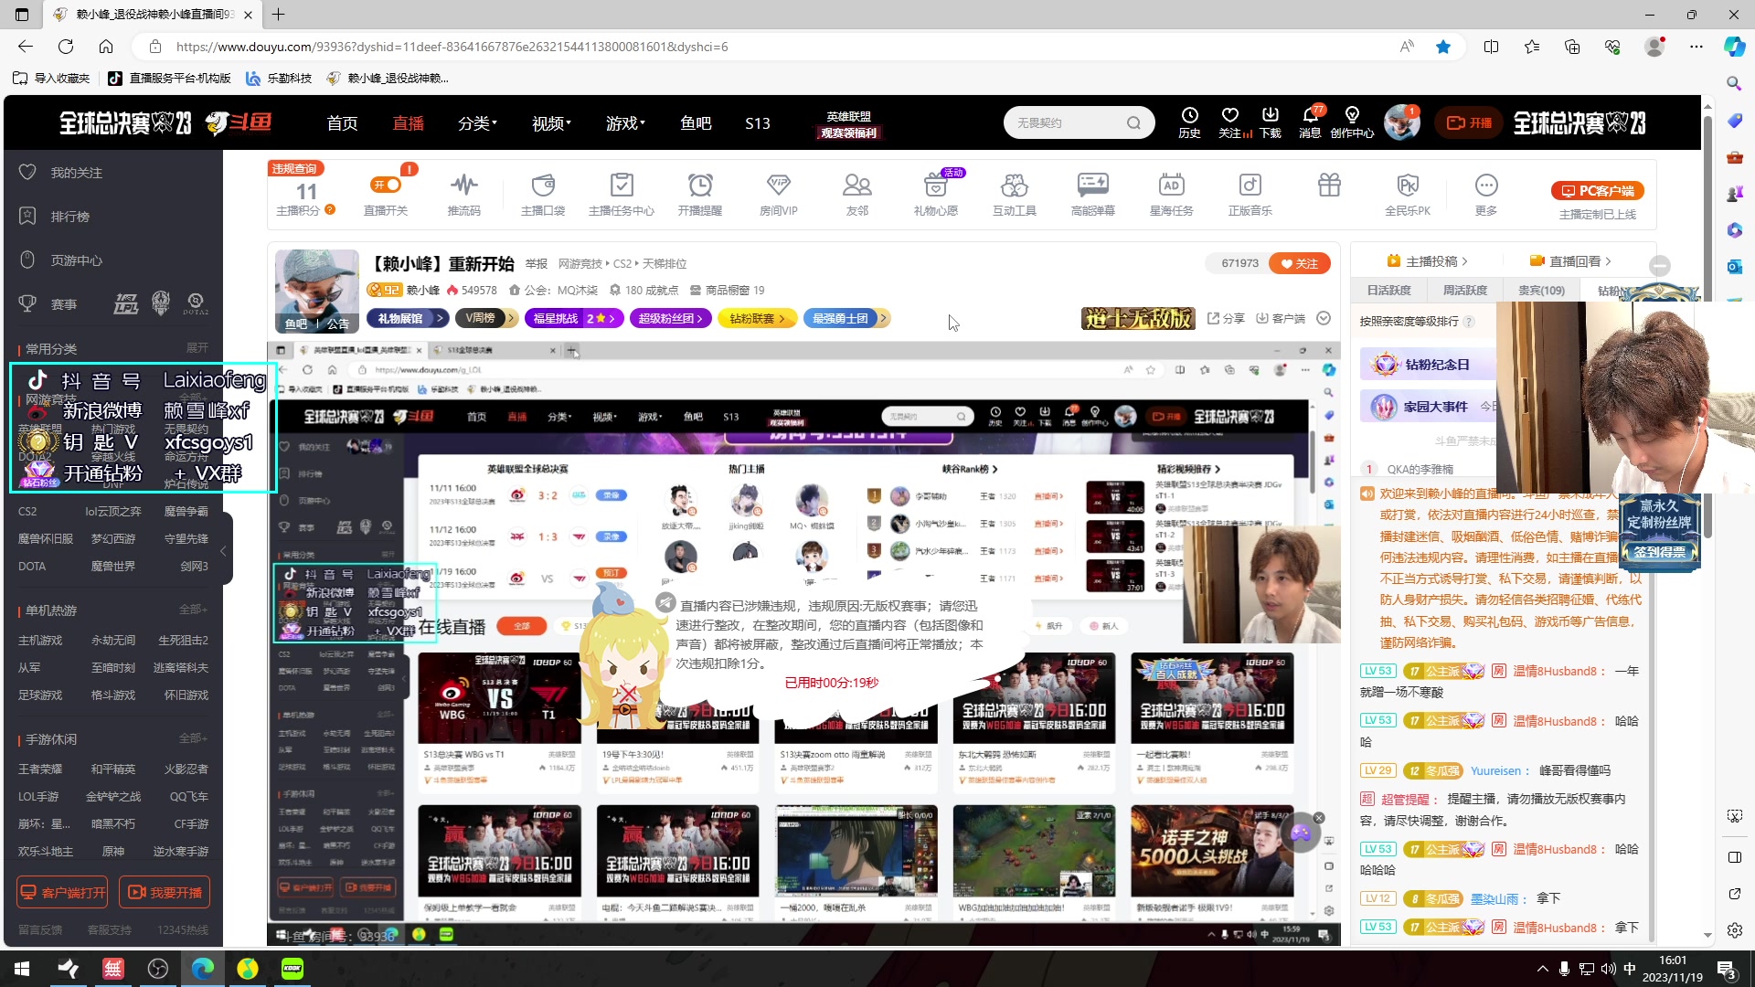Expand 单机热游 via 全部+
This screenshot has width=1755, height=987.
click(x=193, y=610)
